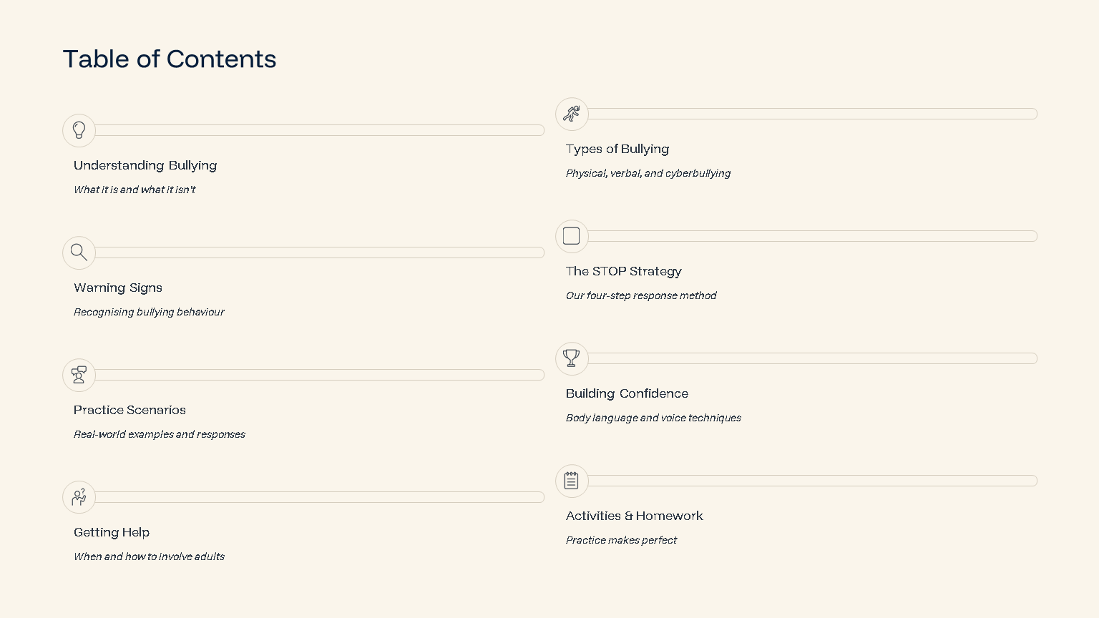The height and width of the screenshot is (618, 1099).
Task: Click the speech-bubble person icon above Practice Scenarios
Action: click(79, 375)
